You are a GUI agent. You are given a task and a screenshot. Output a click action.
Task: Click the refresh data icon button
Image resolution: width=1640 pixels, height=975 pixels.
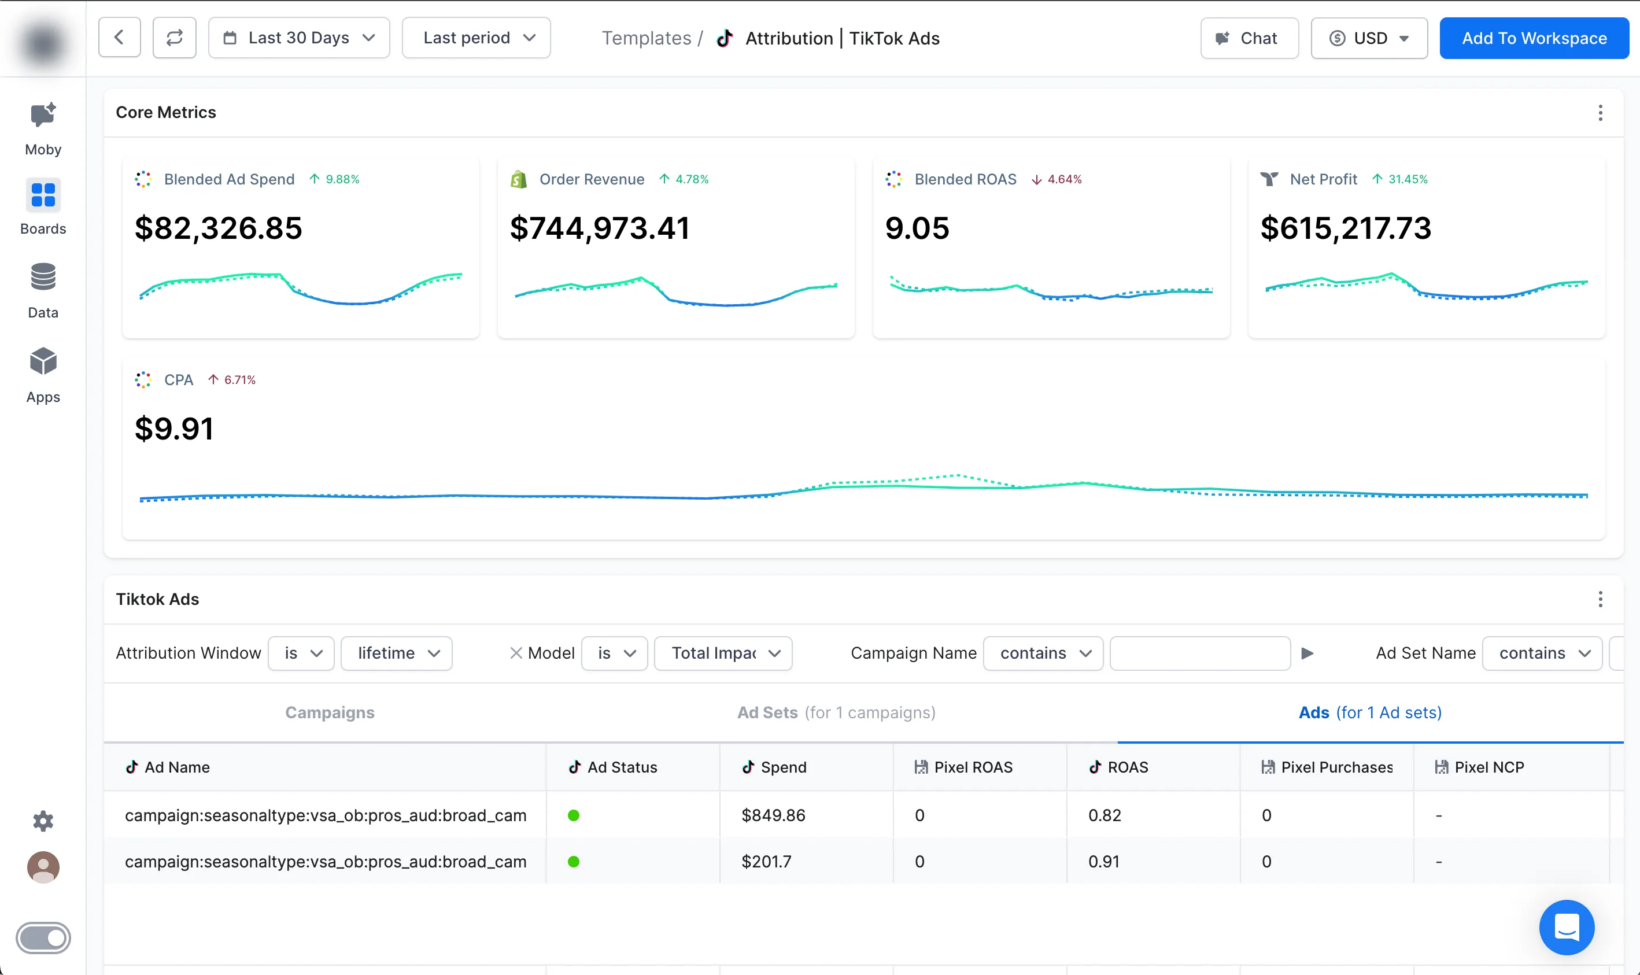pyautogui.click(x=174, y=38)
